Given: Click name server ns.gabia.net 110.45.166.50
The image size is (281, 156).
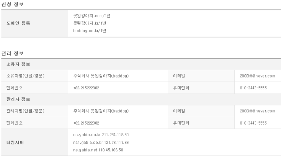Looking at the screenshot, I should [x=98, y=150].
